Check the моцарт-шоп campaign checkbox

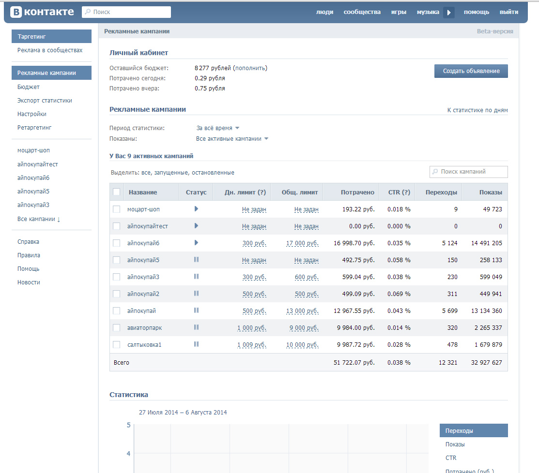point(117,209)
